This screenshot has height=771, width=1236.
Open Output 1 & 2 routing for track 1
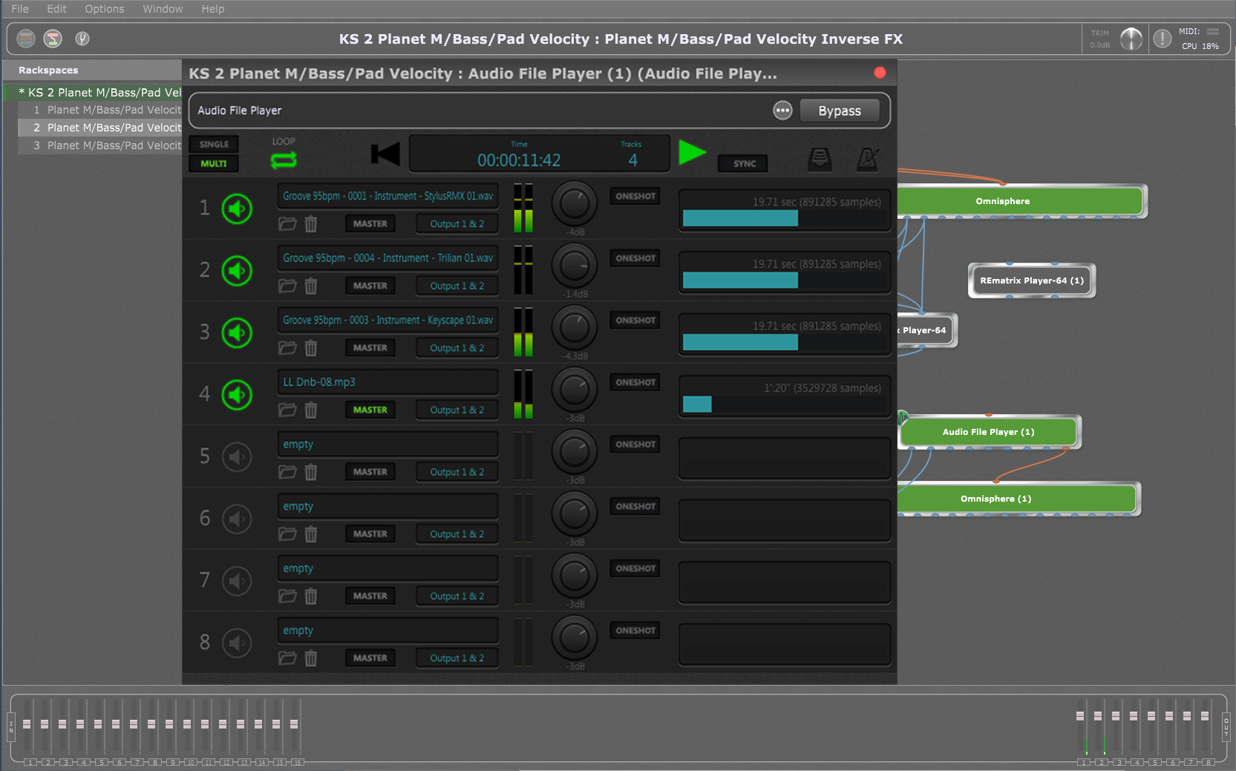(457, 223)
